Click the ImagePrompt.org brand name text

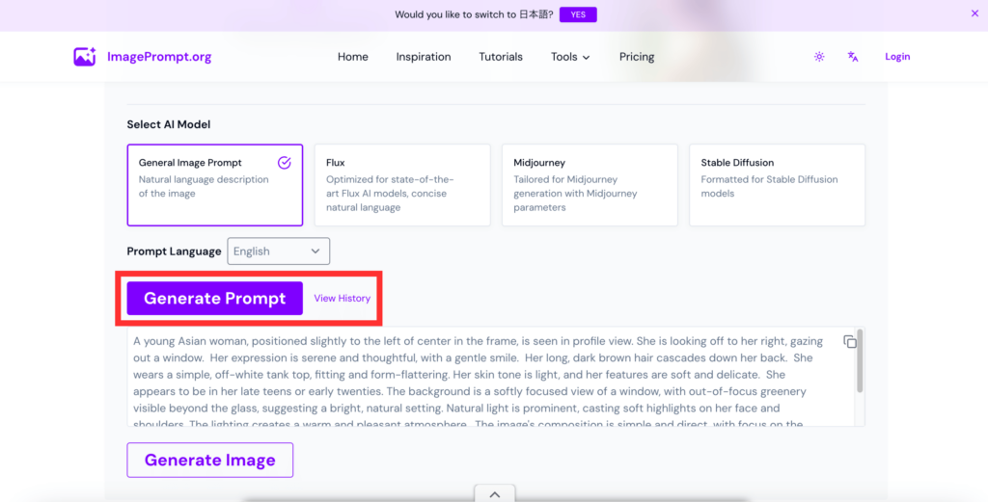click(159, 57)
